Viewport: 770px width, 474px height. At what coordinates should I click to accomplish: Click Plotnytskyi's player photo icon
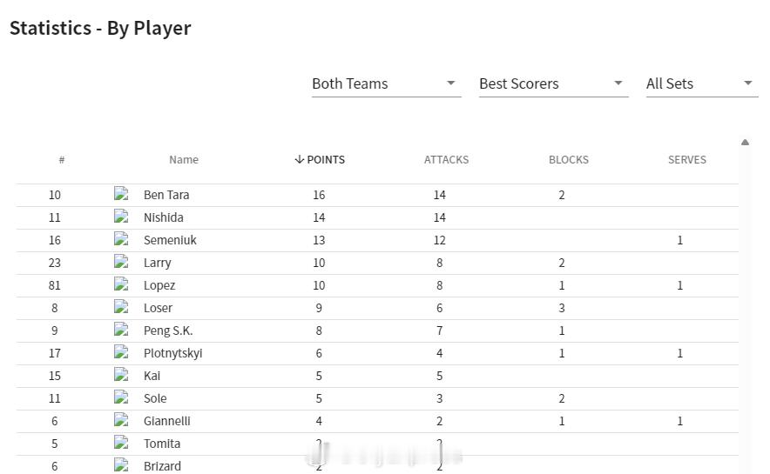(x=121, y=352)
